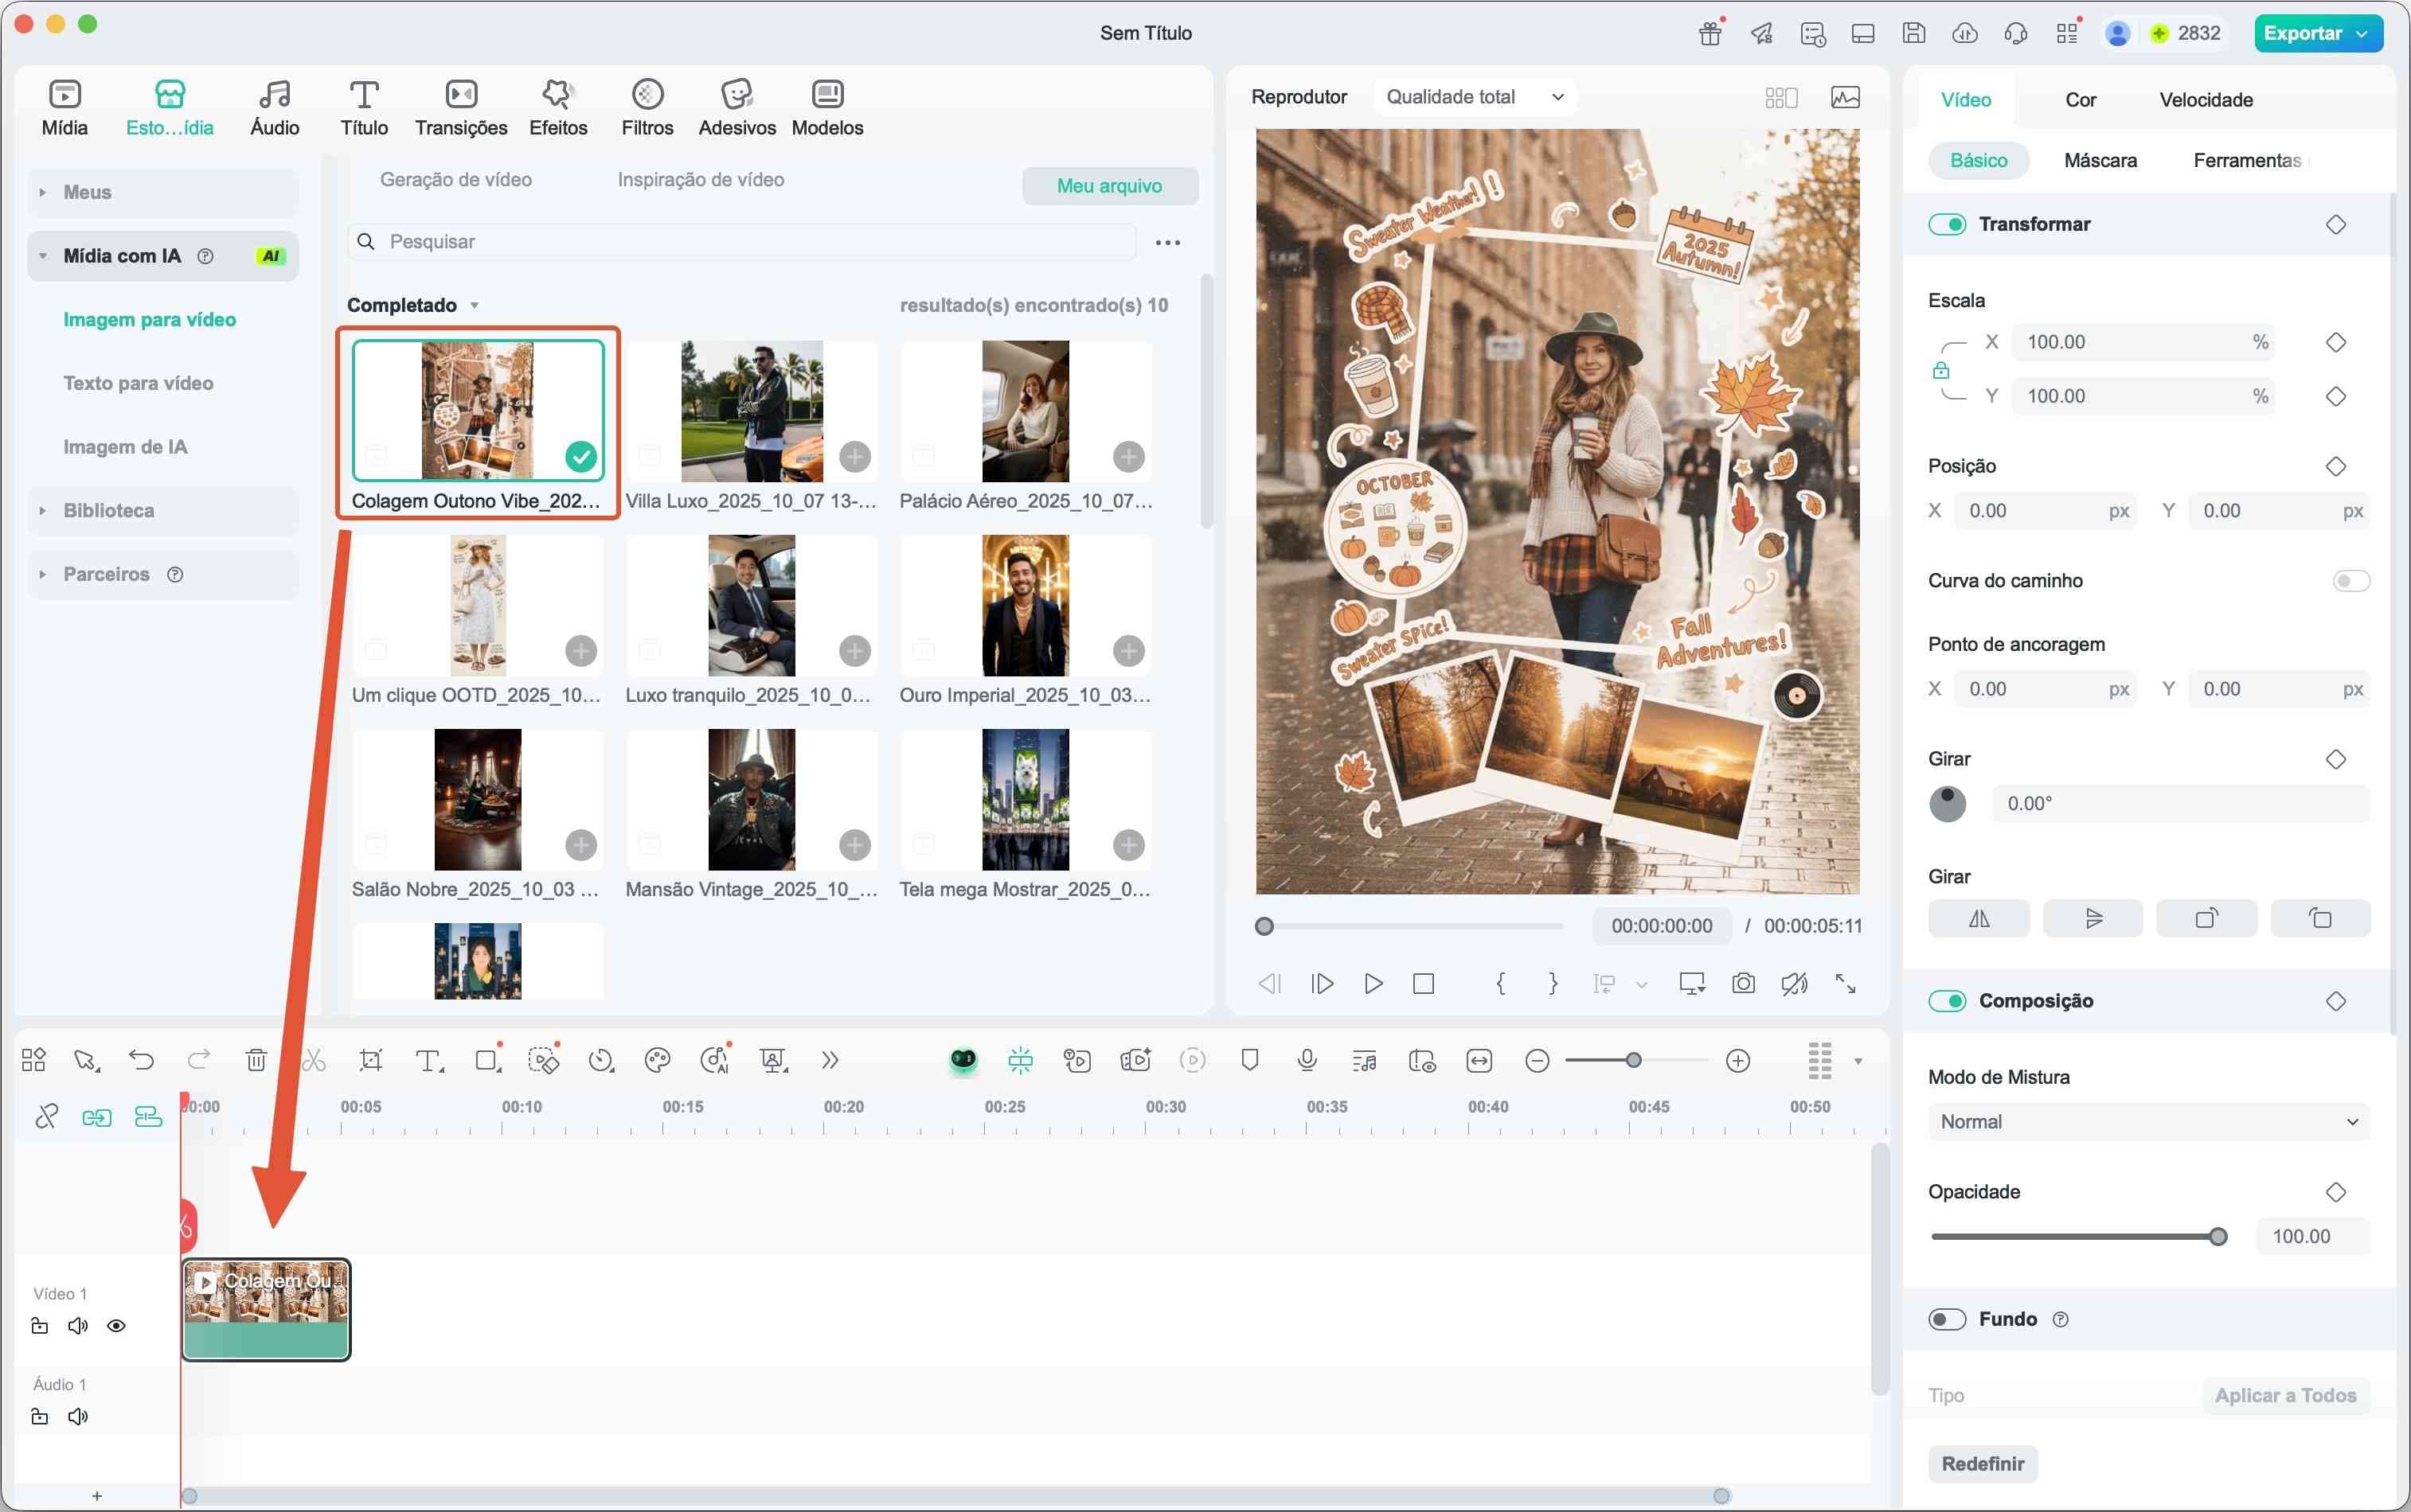
Task: Click the Redefinir button
Action: (x=1982, y=1464)
